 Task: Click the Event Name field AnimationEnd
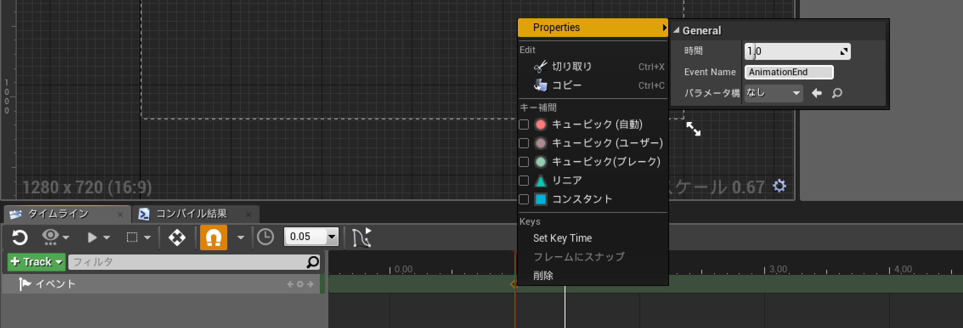[789, 72]
